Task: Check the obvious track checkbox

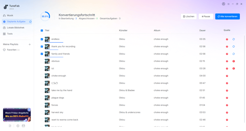Action: click(42, 61)
